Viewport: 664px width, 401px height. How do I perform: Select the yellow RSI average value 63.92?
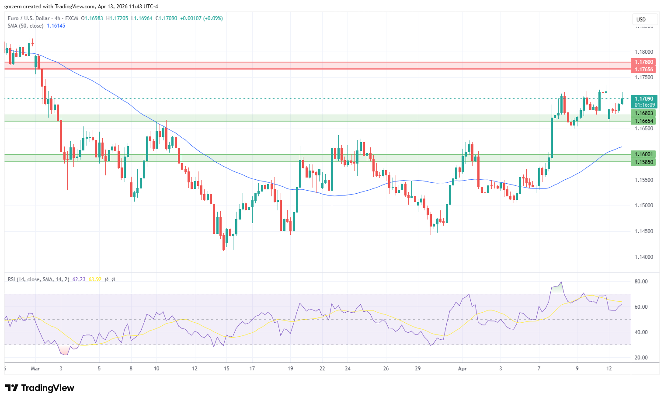click(x=95, y=279)
